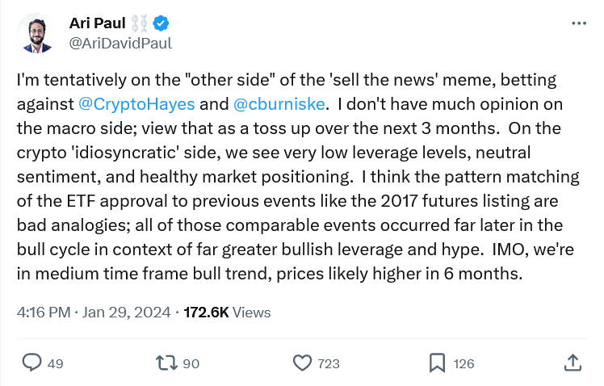Click the 49 replies count
Viewport: 604px width, 386px height.
pos(55,364)
